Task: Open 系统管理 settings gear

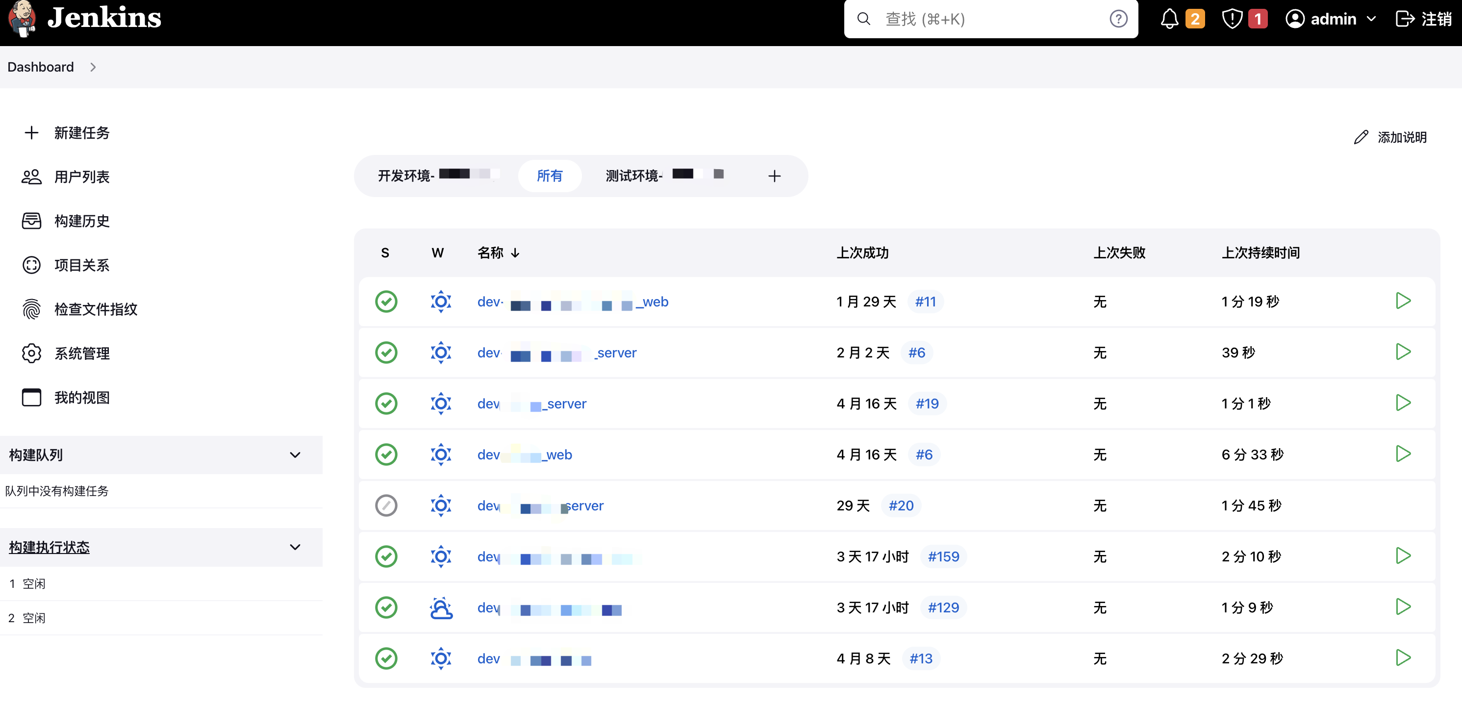Action: 82,353
